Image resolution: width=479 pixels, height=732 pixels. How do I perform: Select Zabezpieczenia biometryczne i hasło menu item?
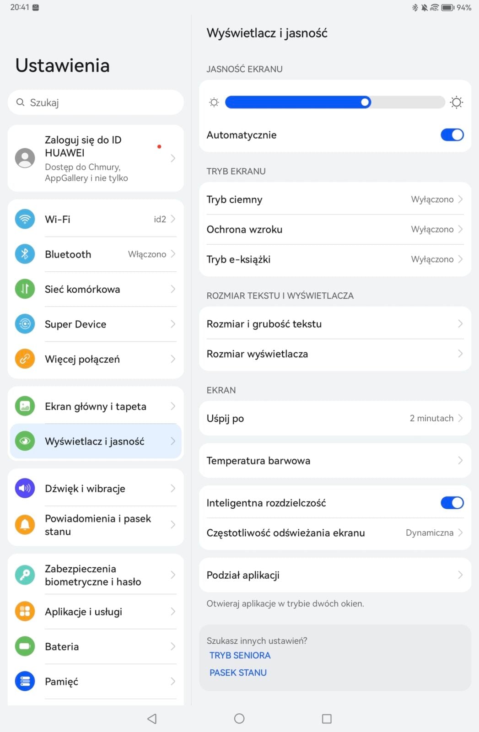(x=96, y=575)
